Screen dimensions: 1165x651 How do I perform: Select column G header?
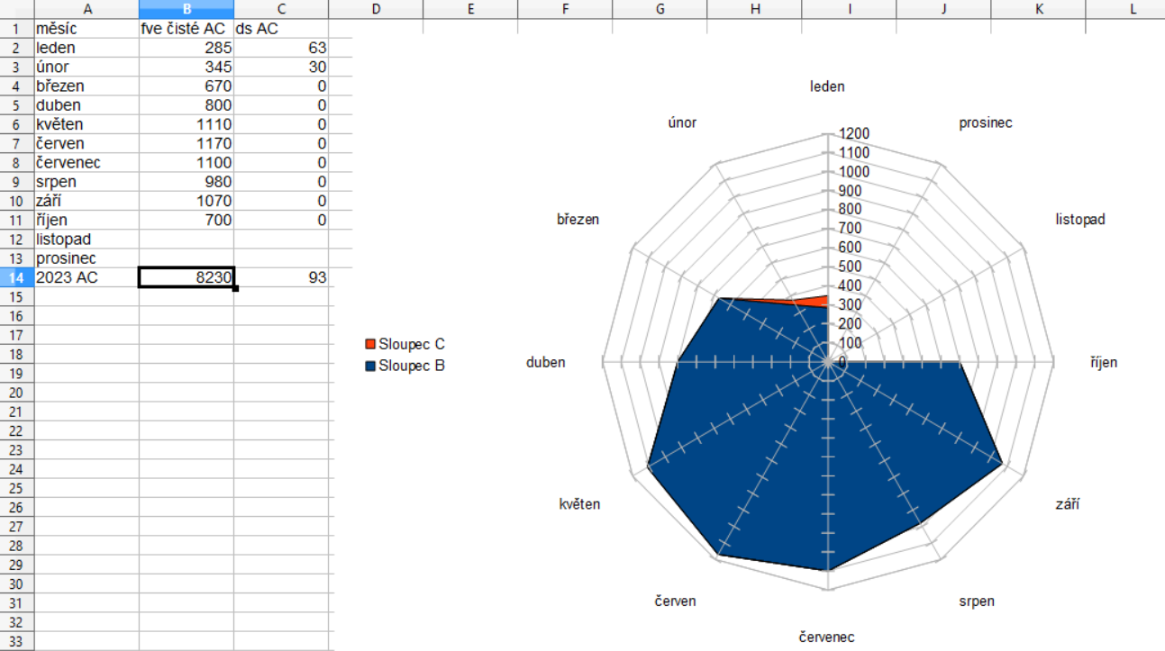pos(660,9)
